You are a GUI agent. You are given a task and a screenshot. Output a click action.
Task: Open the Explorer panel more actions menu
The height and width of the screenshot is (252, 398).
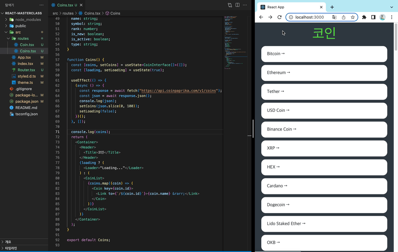coord(41,5)
